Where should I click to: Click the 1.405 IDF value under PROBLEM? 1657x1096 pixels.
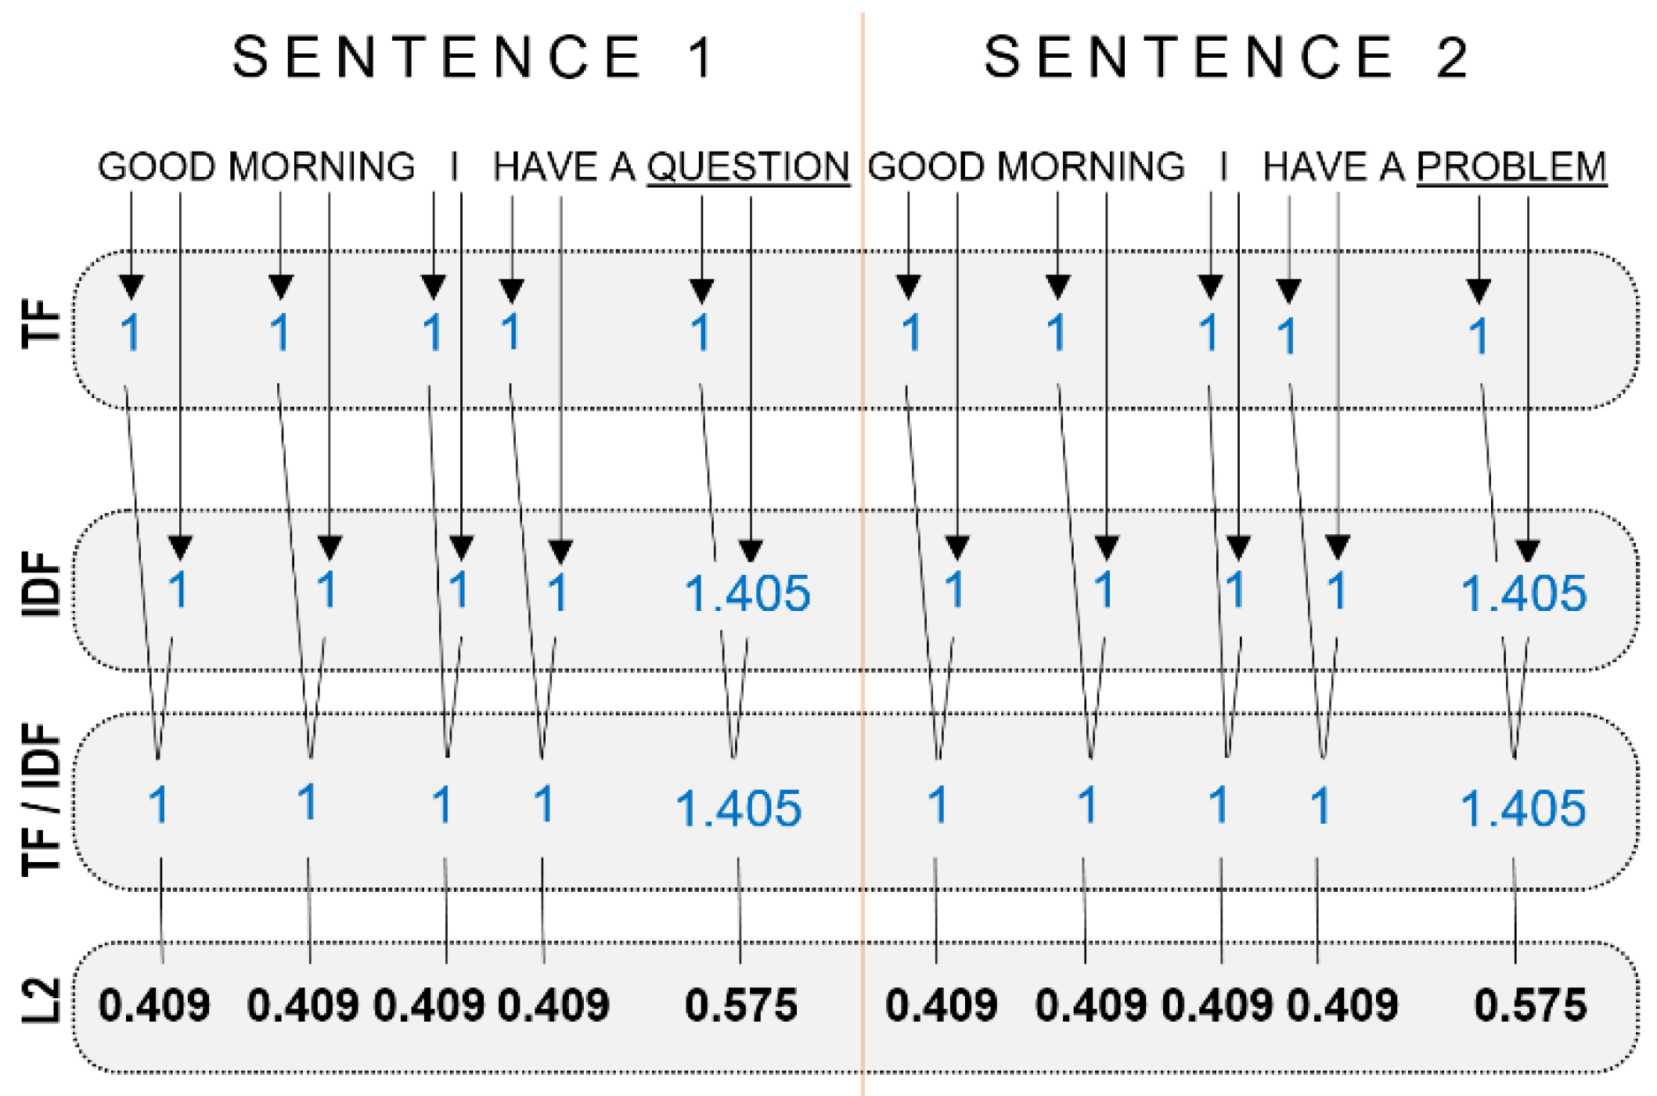1523,593
